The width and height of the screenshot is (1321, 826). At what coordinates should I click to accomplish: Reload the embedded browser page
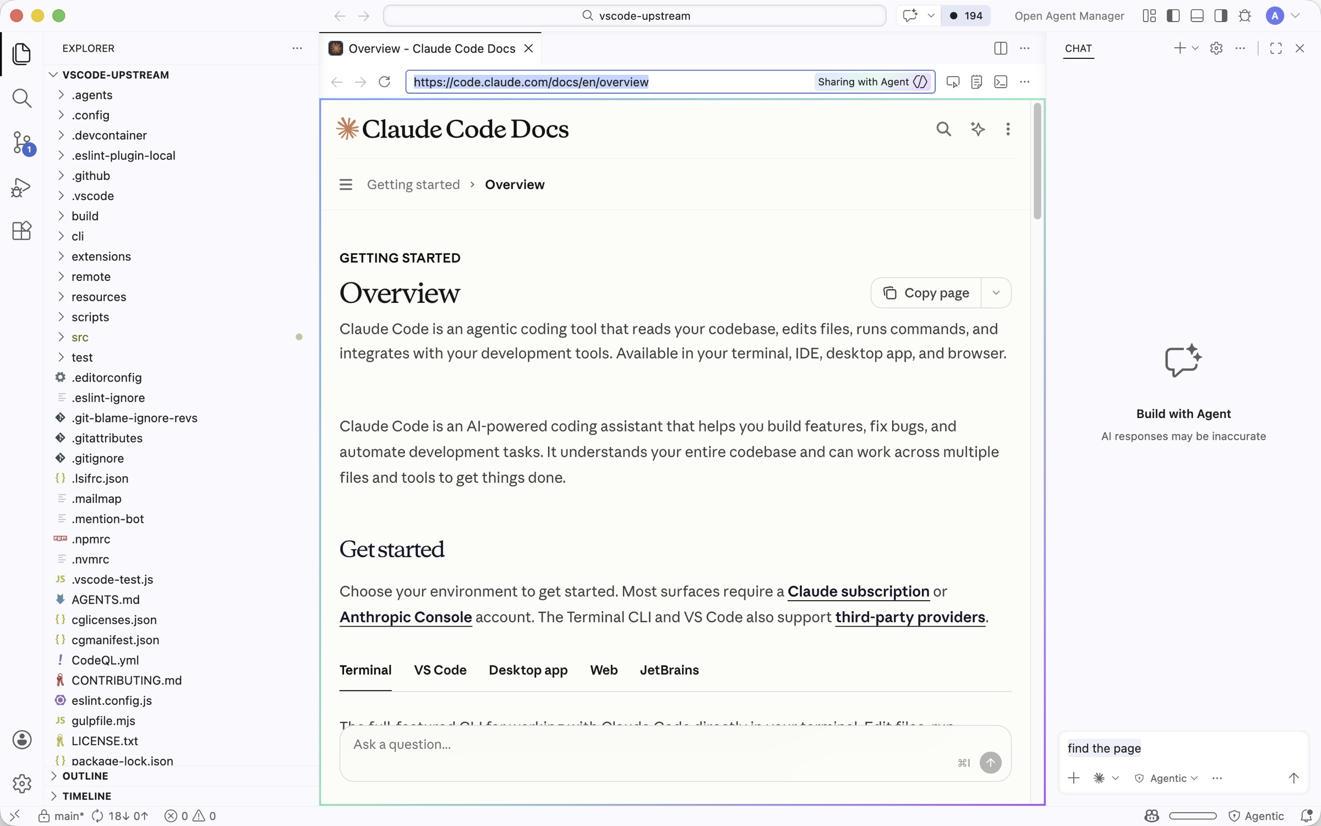384,81
